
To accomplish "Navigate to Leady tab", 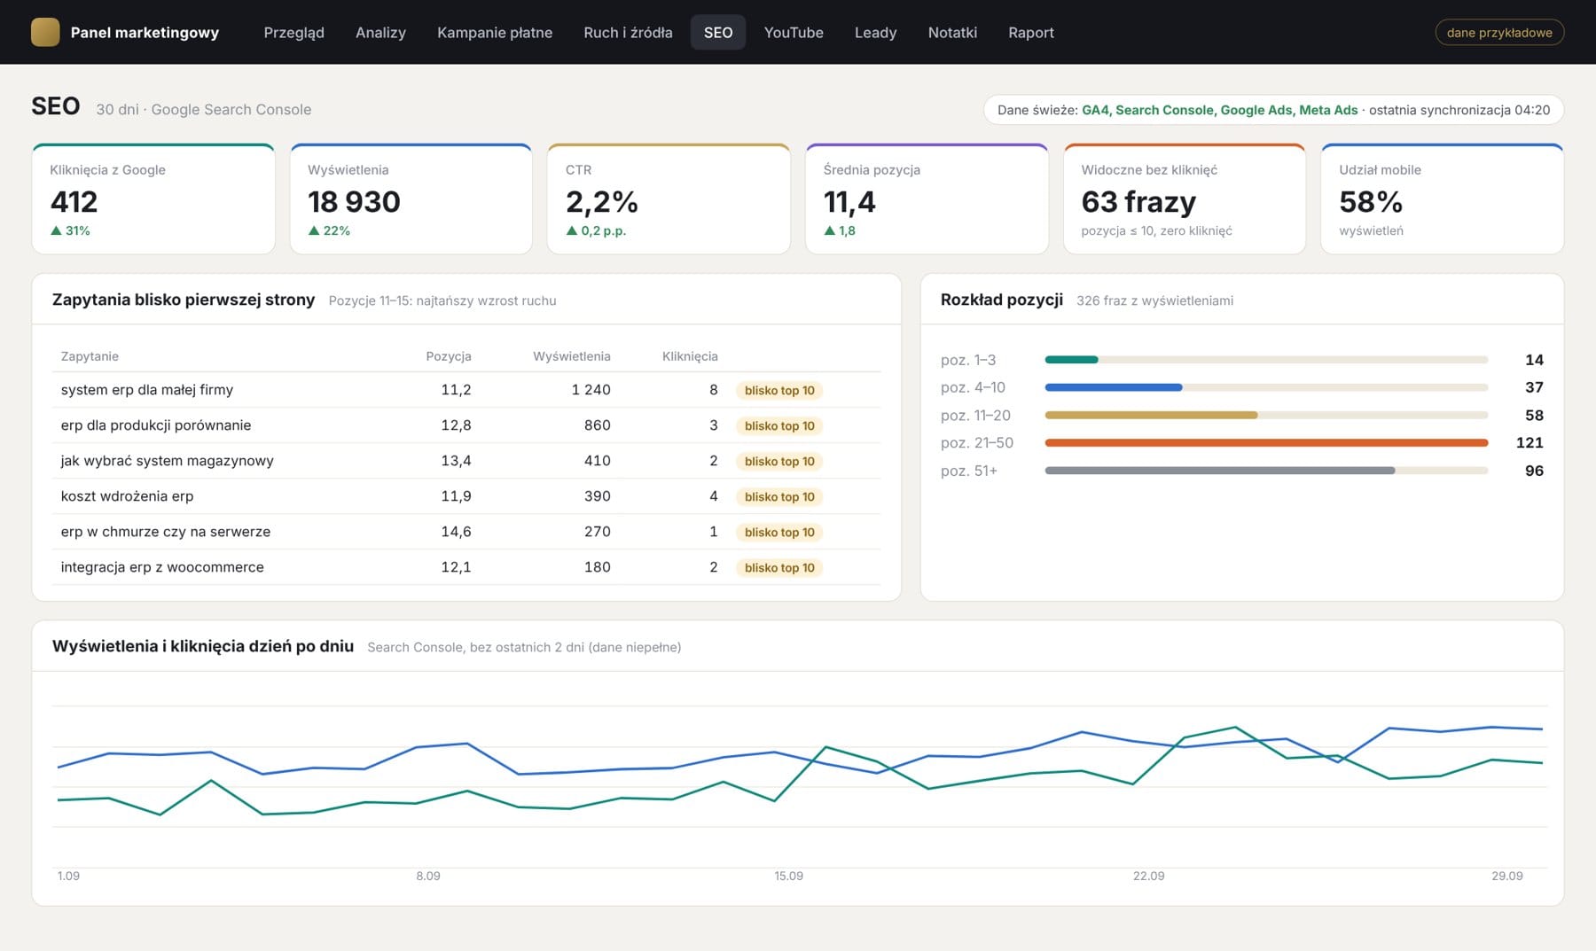I will tap(875, 32).
